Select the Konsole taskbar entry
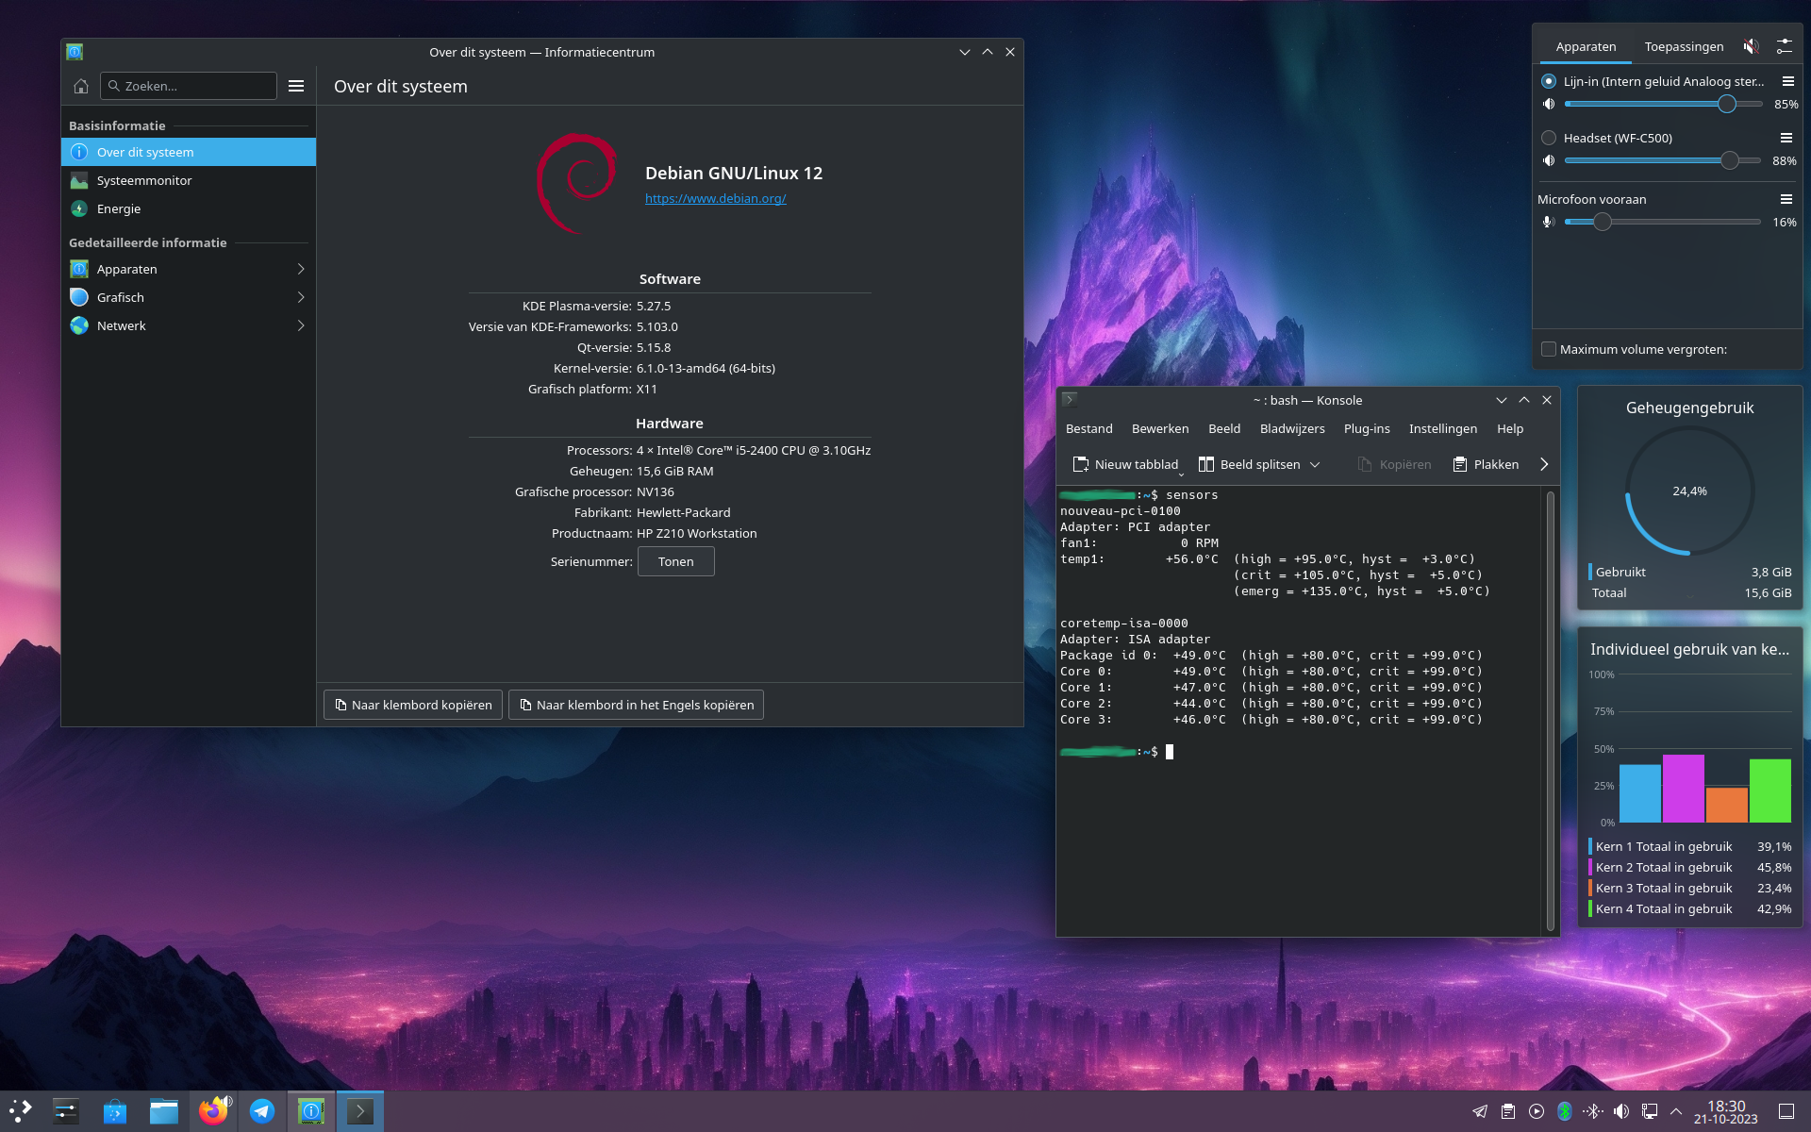The image size is (1811, 1132). [360, 1111]
